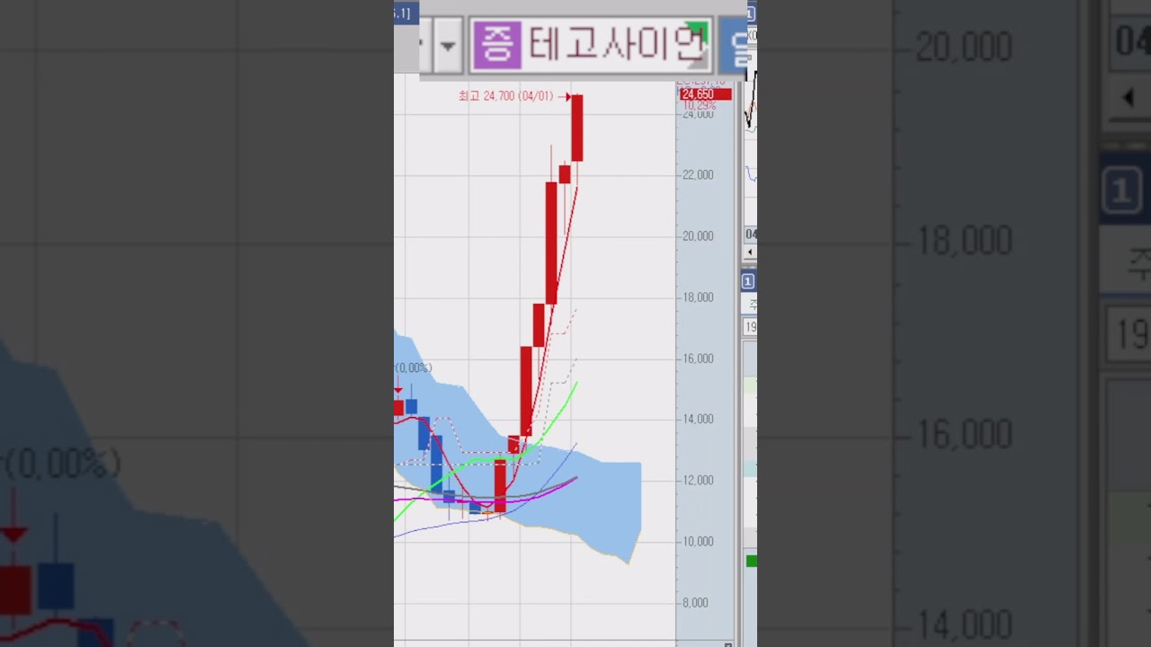Click the numbered 1 icon in right panel
Viewport: 1151px width, 647px height.
point(748,281)
